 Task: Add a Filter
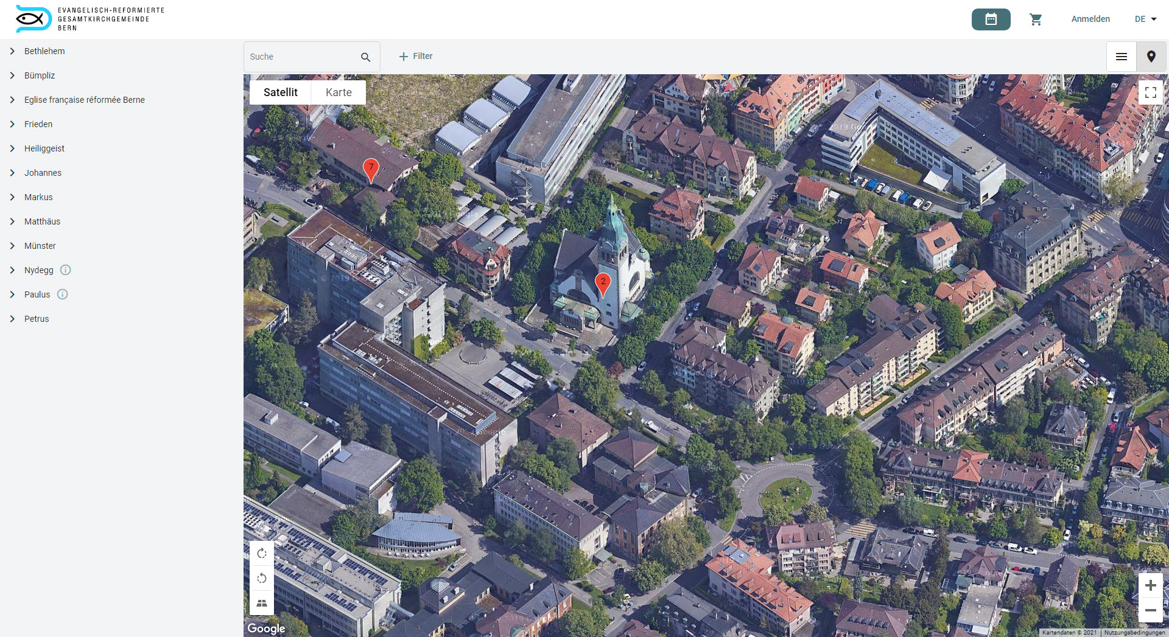click(416, 57)
